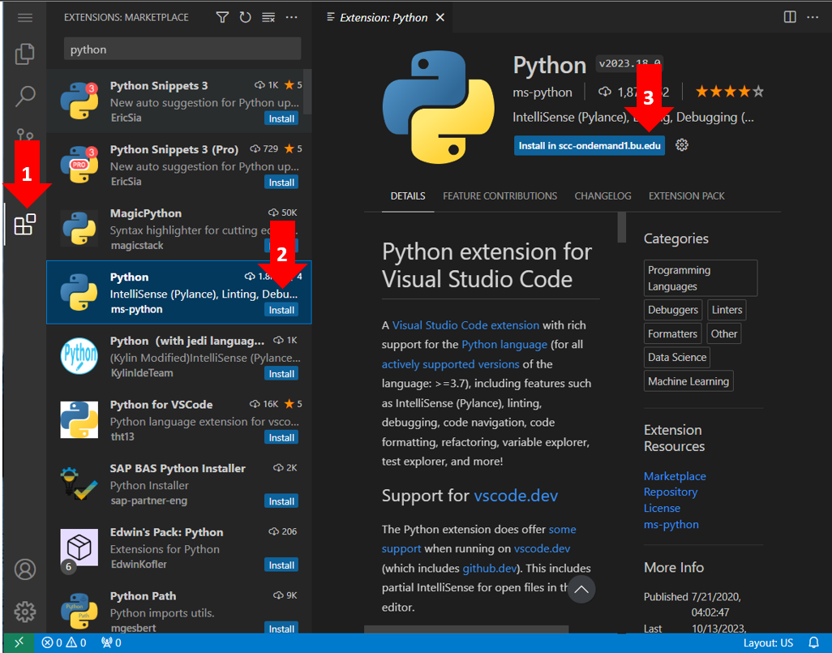Open the Explorer view icon
832x653 pixels.
click(24, 54)
